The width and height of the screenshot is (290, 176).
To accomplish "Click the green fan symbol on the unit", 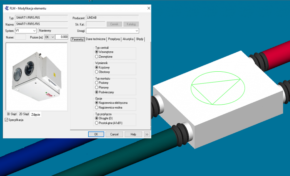I will coord(217,88).
